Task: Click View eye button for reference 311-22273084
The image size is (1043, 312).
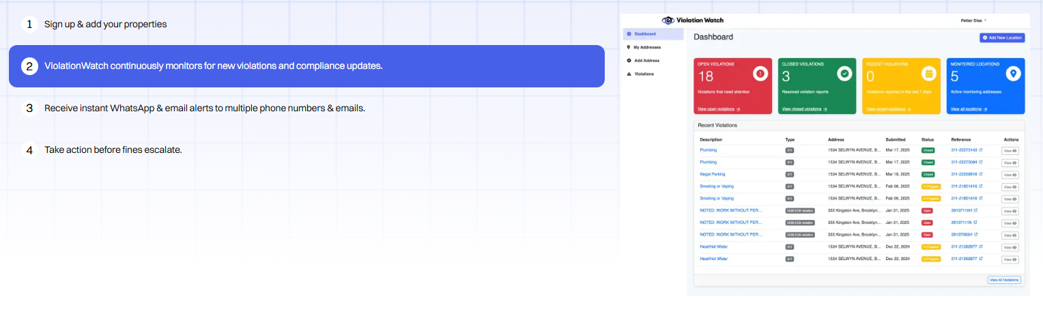Action: pyautogui.click(x=1010, y=163)
